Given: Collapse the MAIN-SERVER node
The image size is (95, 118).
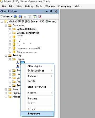Looking at the screenshot, I should (2, 22).
